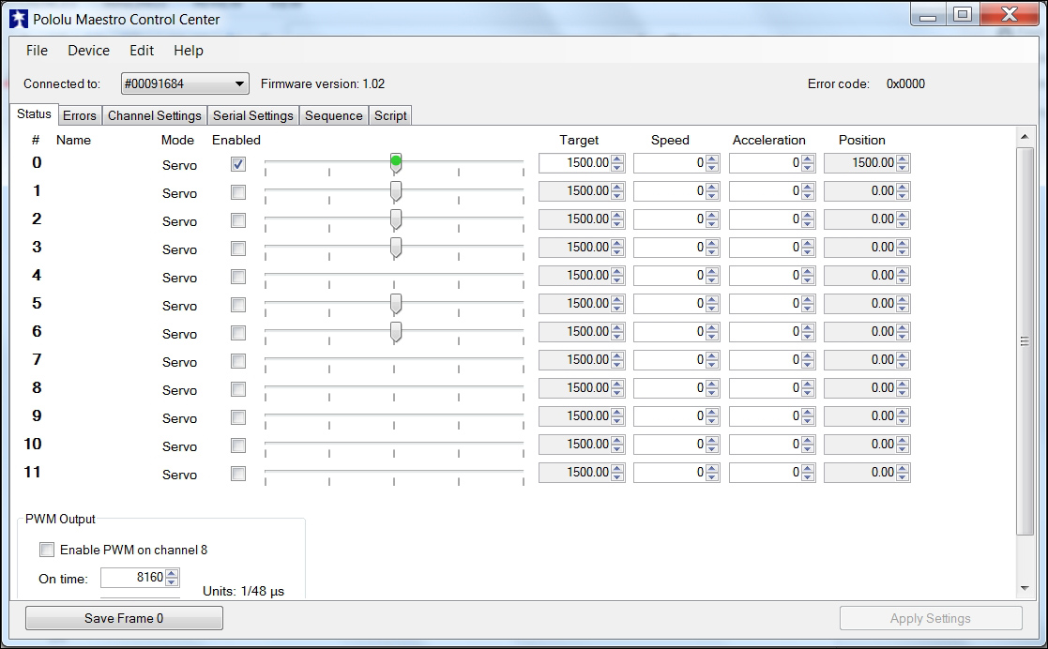Click the Apply Settings button
Viewport: 1048px width, 649px height.
click(x=931, y=618)
